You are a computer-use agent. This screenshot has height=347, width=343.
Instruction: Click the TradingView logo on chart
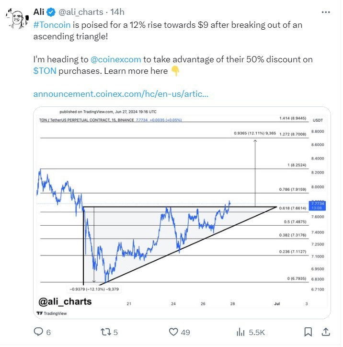52,313
